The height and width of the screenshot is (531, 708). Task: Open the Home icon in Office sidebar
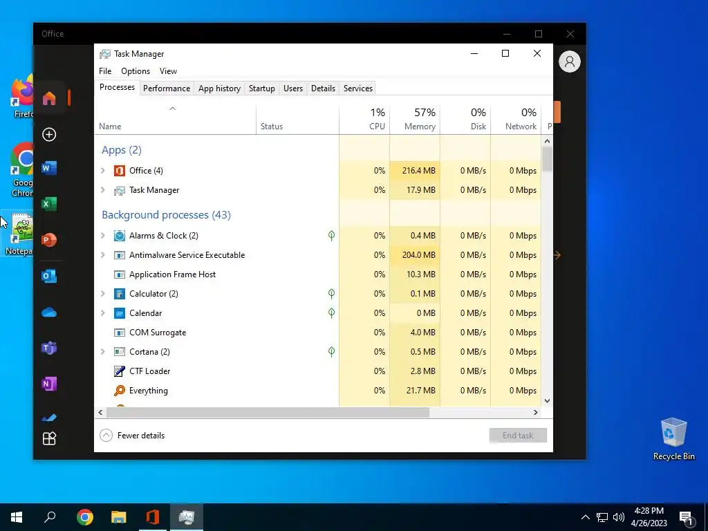(x=49, y=98)
